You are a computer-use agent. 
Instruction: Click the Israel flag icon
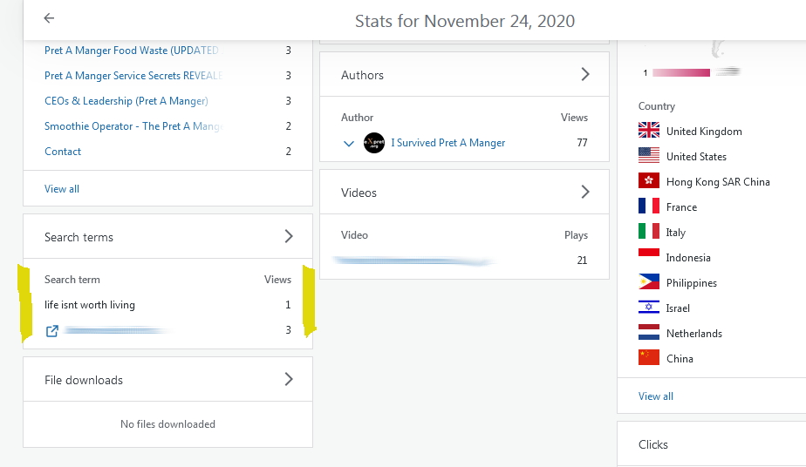[649, 308]
